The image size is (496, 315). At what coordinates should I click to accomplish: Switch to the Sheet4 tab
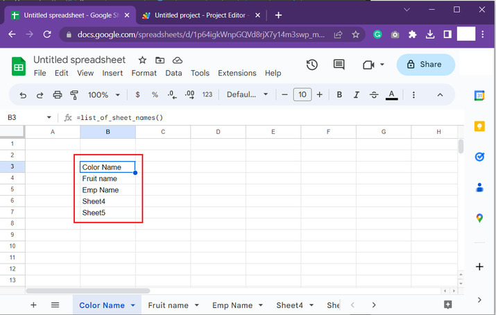(289, 305)
